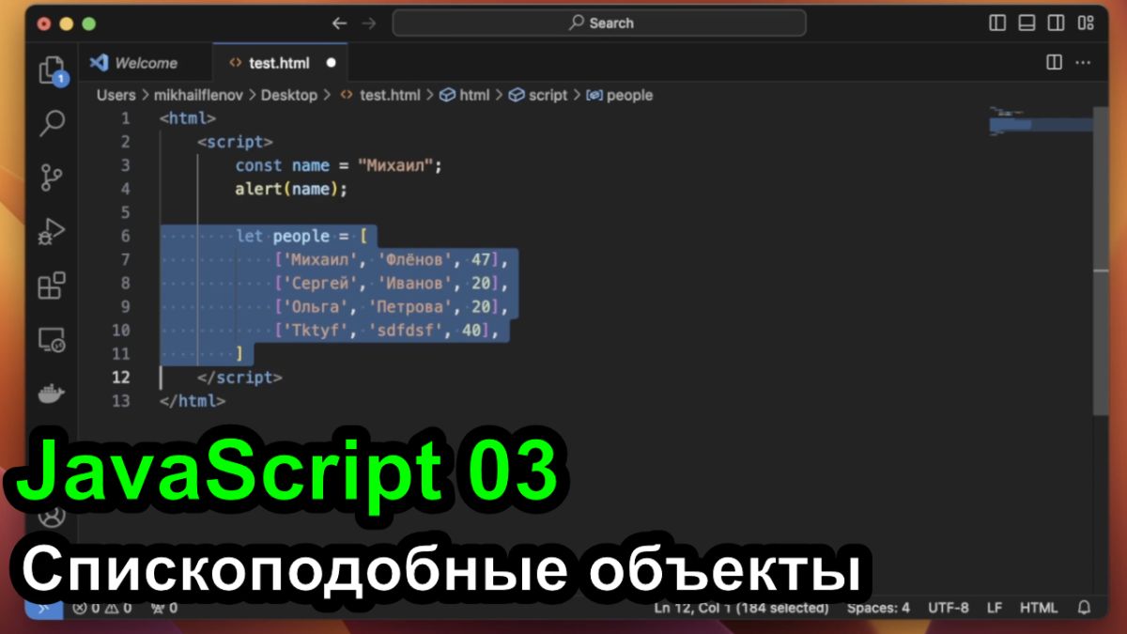The width and height of the screenshot is (1127, 634).
Task: Expand the script breadcrumb symbol
Action: point(538,95)
